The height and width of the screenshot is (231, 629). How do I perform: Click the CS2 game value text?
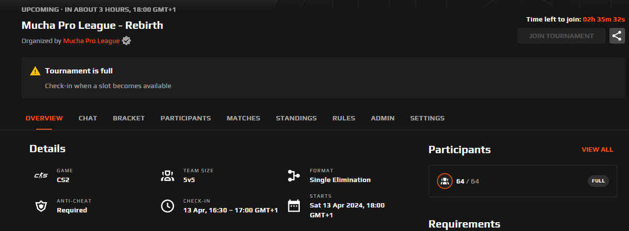[63, 180]
